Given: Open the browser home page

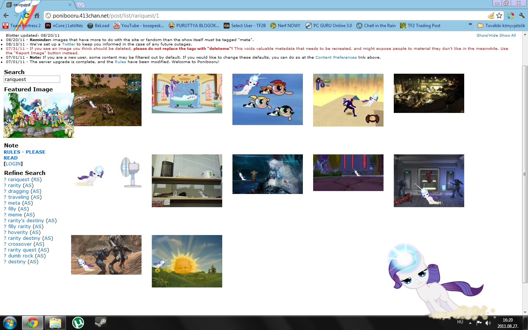Looking at the screenshot, I should [x=37, y=15].
